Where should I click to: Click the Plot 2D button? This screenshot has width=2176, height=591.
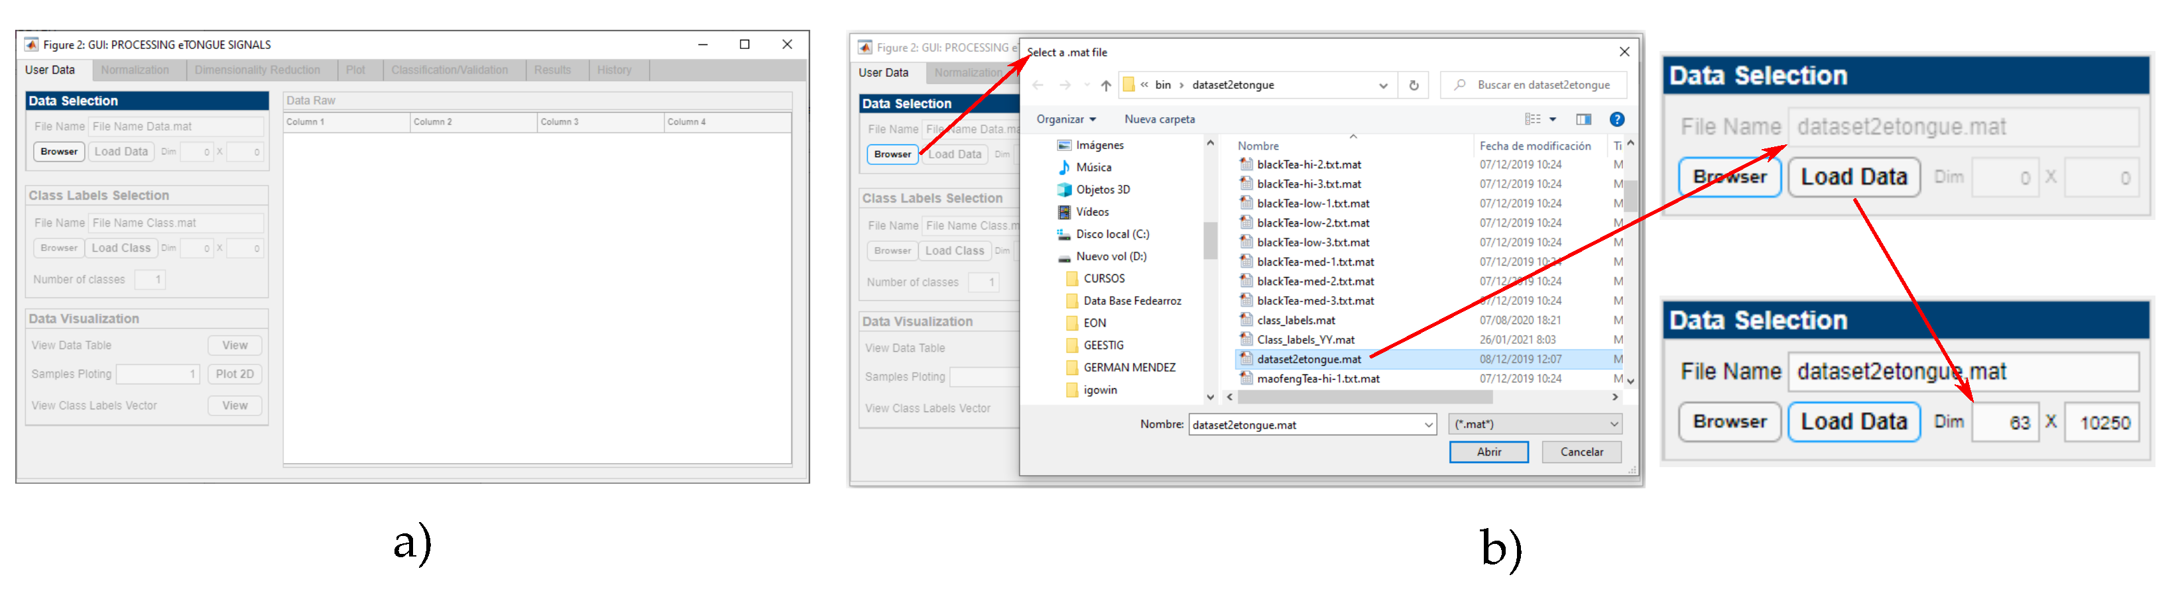(234, 374)
